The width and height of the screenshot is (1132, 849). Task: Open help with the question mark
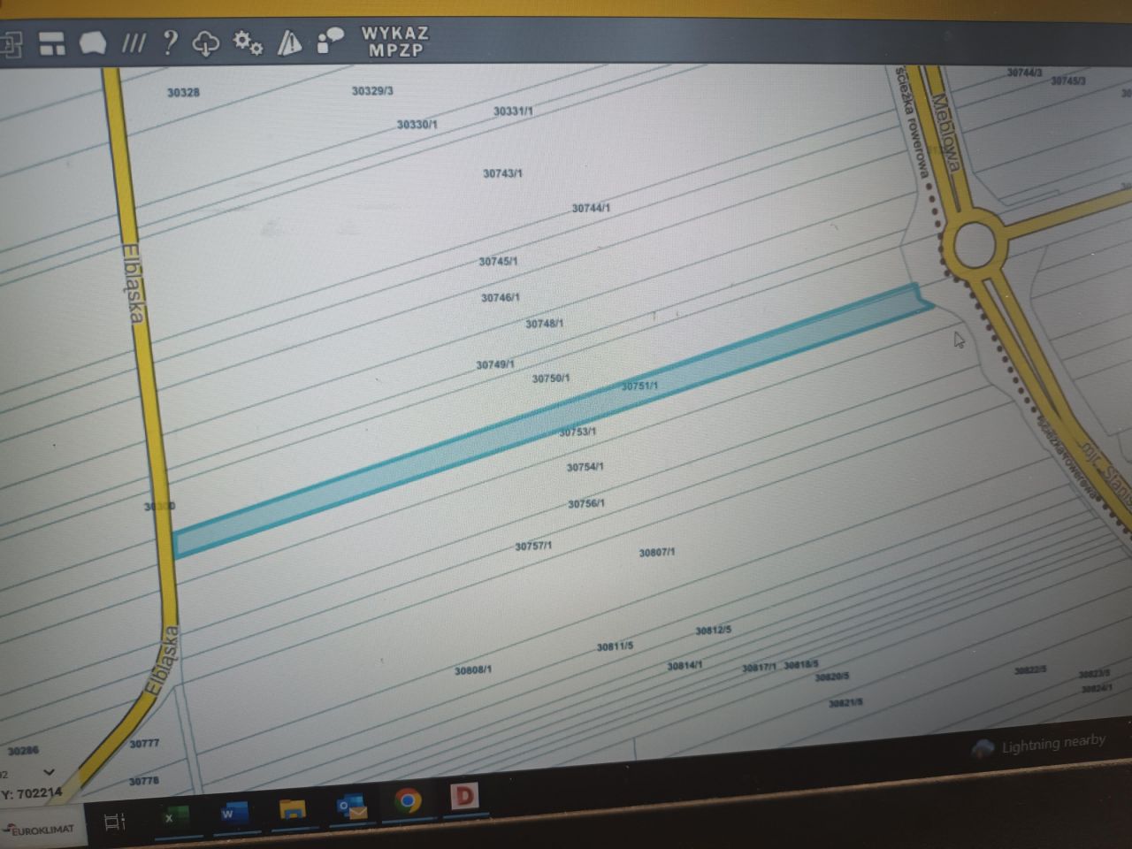click(x=170, y=42)
